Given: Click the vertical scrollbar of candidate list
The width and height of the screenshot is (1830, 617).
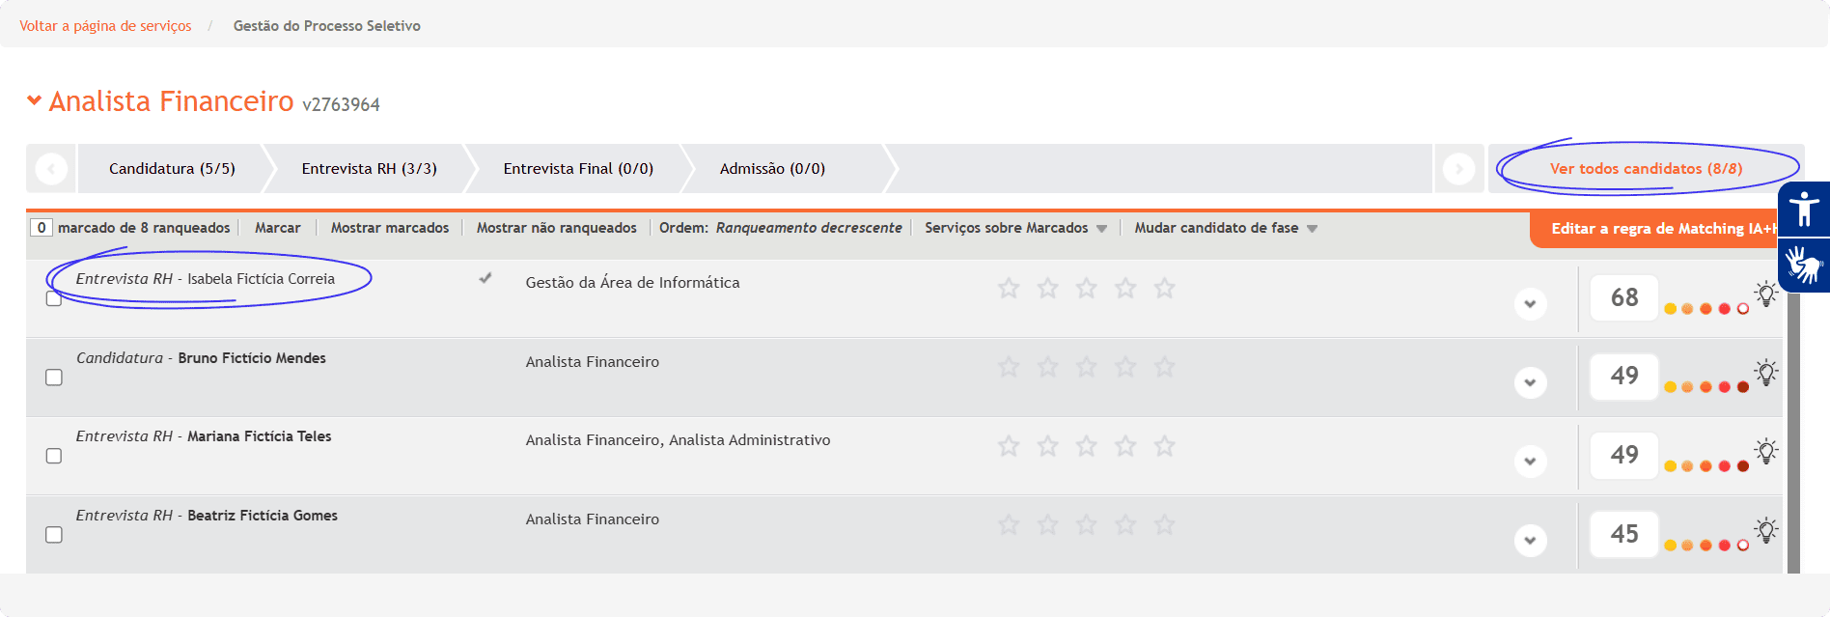Looking at the screenshot, I should point(1793,435).
